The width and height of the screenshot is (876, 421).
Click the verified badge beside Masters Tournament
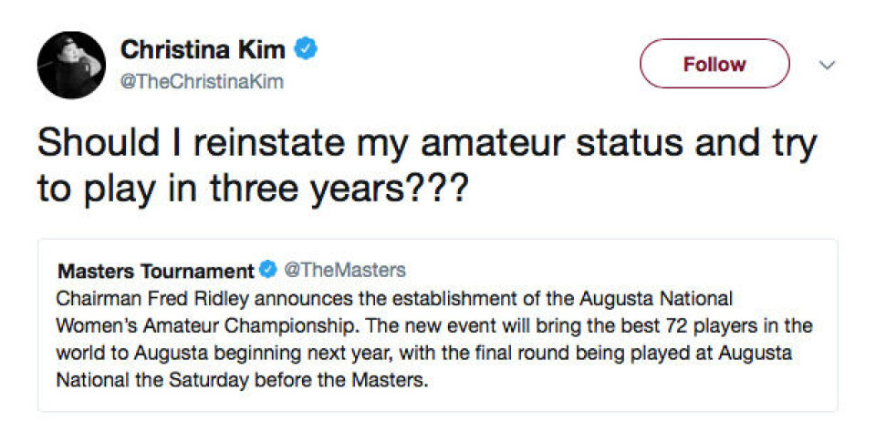tap(268, 271)
